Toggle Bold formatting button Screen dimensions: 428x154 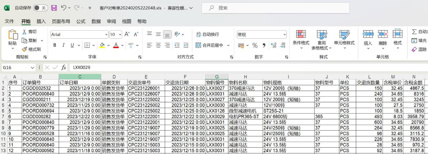55,45
